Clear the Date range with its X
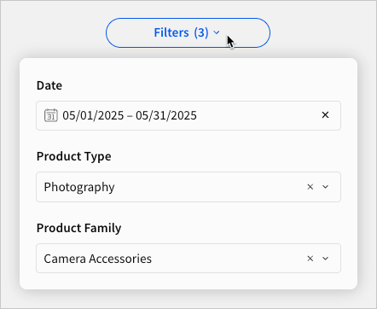This screenshot has height=309, width=377. [325, 115]
